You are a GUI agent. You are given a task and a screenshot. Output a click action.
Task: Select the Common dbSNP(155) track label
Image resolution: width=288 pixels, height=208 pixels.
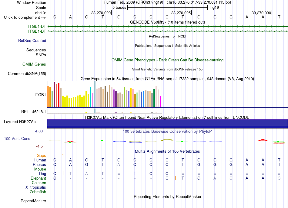pos(27,73)
